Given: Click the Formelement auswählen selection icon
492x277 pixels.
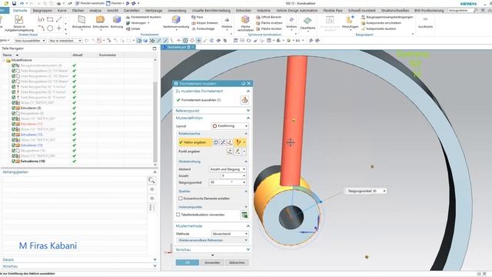Looking at the screenshot, I should [244, 100].
